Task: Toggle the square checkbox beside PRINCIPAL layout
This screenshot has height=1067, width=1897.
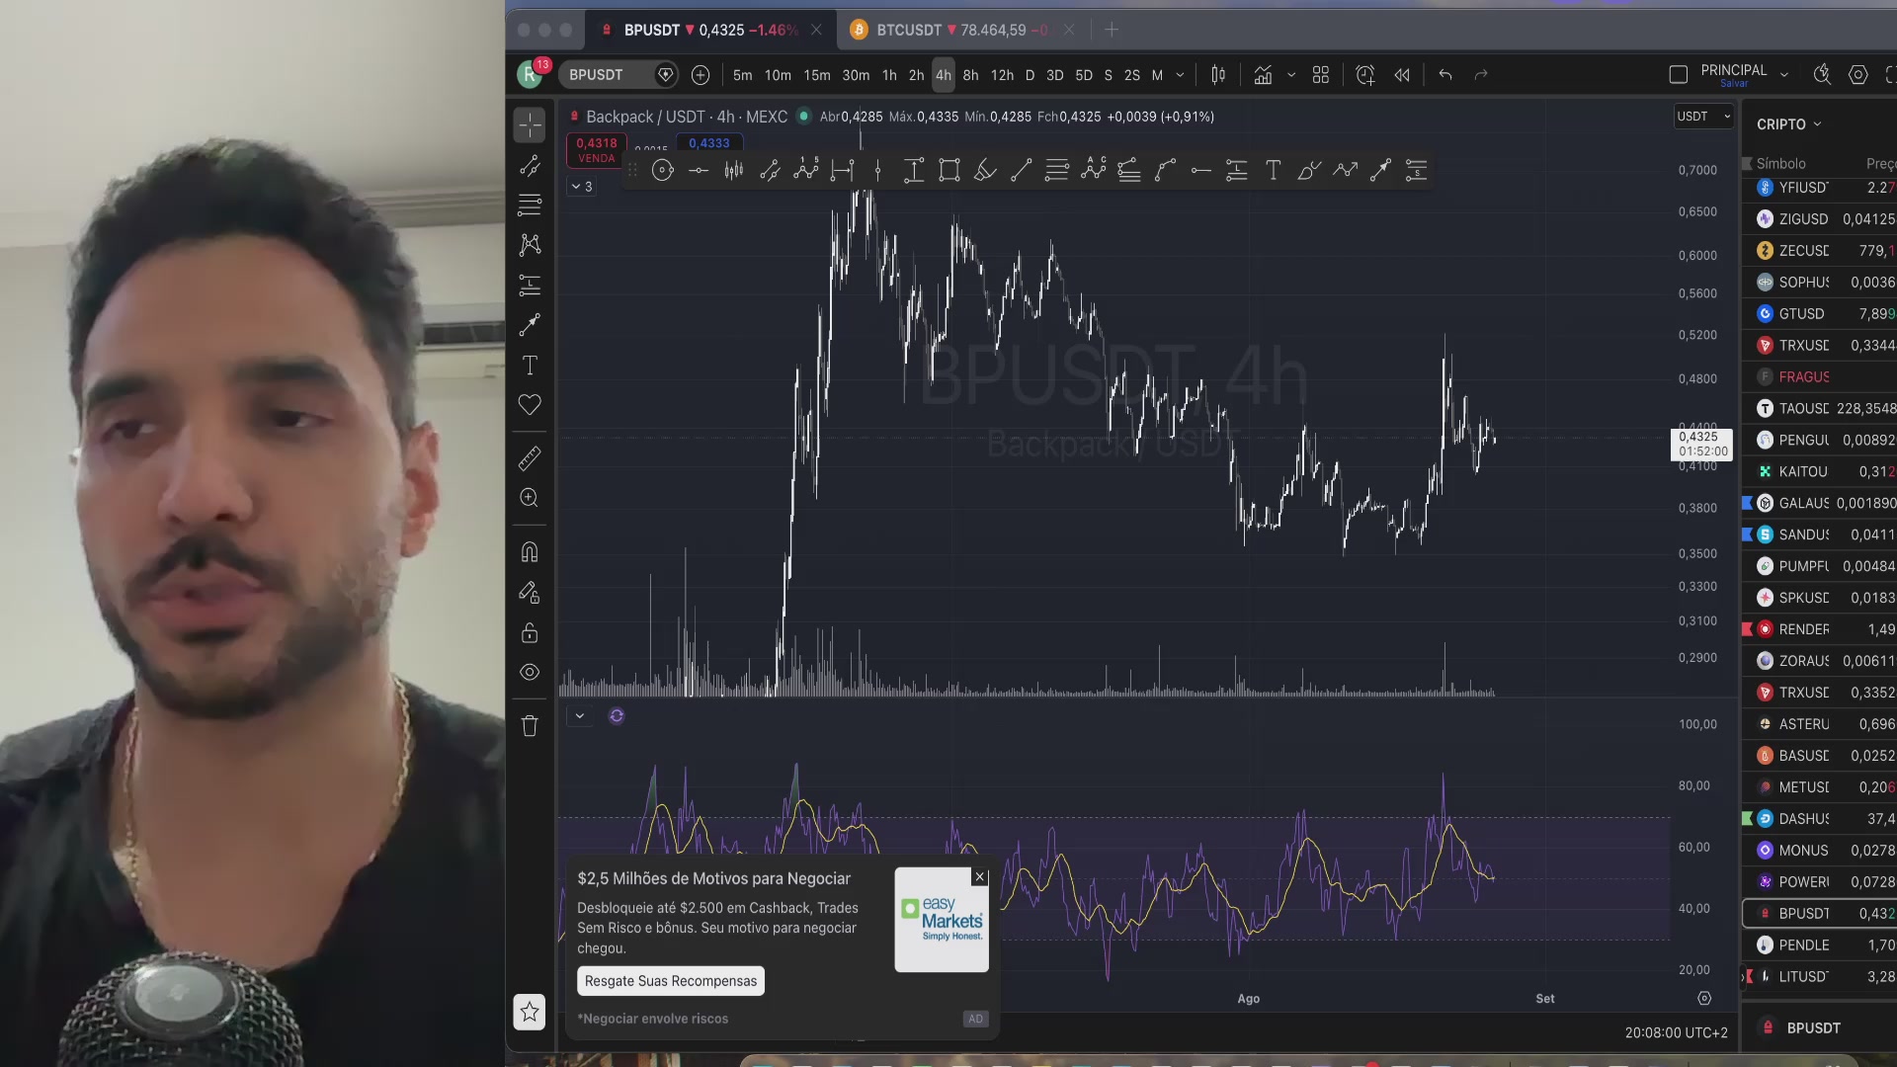Action: [x=1678, y=75]
